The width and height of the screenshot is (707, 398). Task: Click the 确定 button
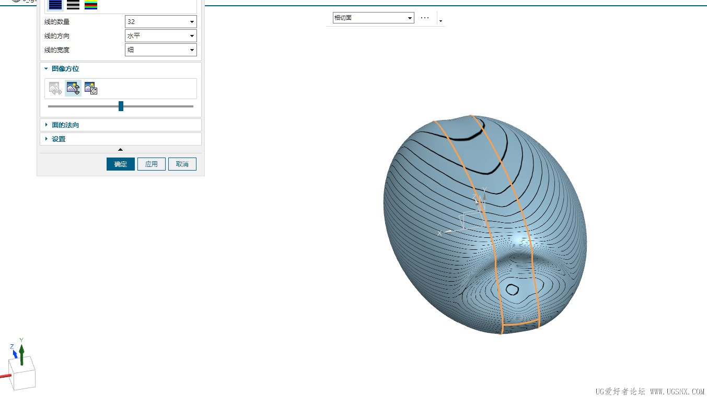(121, 164)
